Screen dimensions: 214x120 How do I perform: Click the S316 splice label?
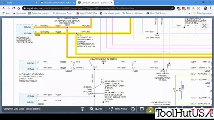click(104, 61)
